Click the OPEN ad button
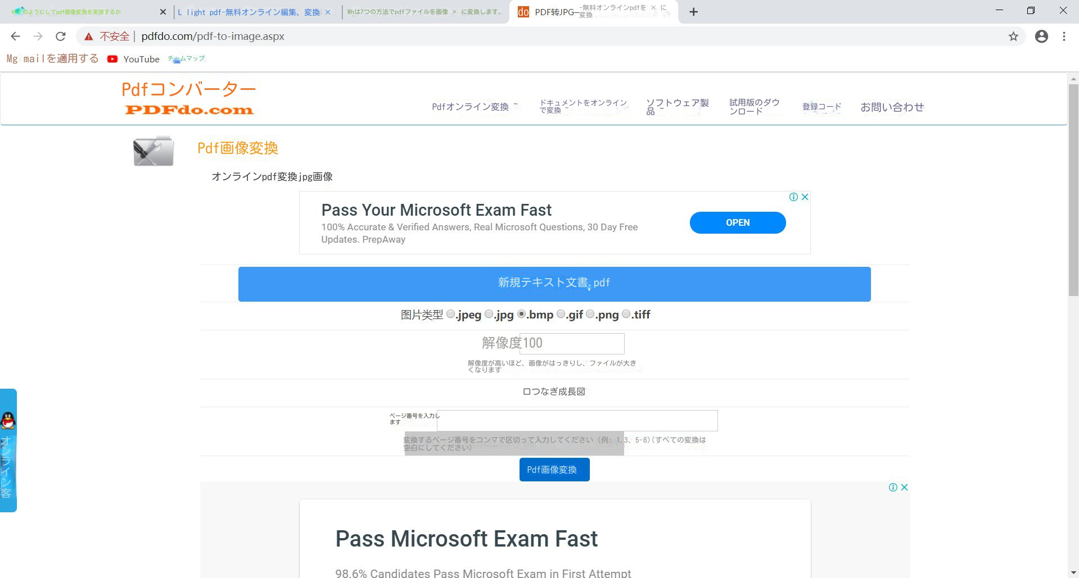Viewport: 1079px width, 578px height. (738, 222)
